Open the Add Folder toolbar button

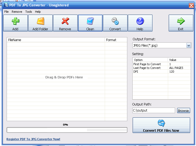tap(40, 23)
